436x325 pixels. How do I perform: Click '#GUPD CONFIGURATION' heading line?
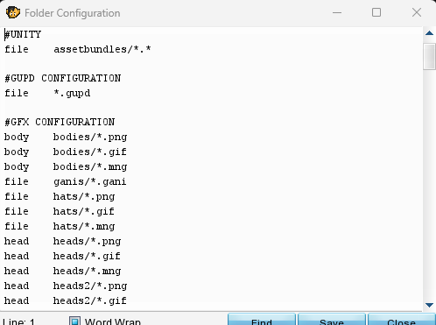click(x=63, y=78)
